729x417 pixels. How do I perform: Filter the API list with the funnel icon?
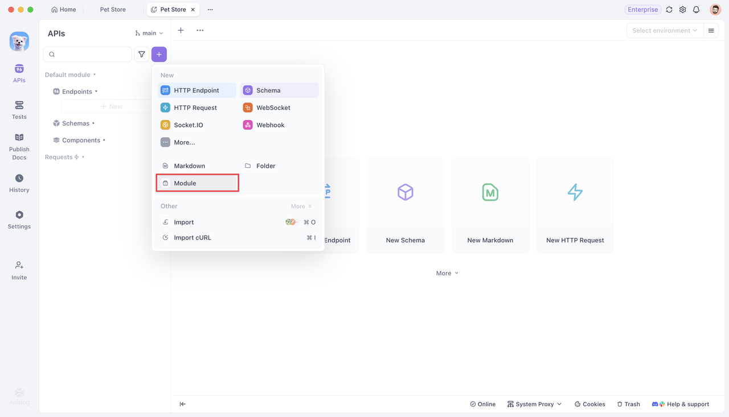pos(141,54)
